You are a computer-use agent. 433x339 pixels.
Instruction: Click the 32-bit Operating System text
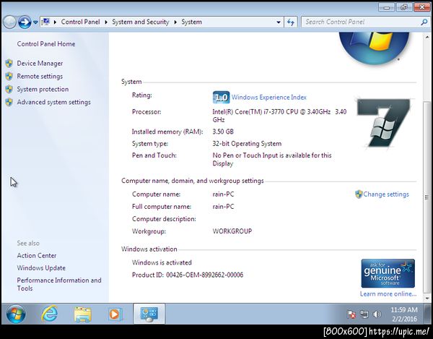(247, 144)
